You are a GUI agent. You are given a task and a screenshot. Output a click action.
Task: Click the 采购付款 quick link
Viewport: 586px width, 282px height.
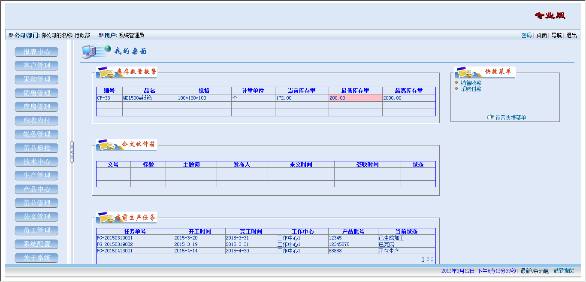471,89
